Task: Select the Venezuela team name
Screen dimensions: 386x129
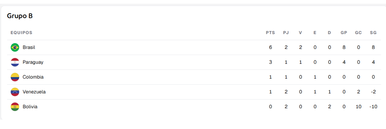Action: tap(34, 92)
